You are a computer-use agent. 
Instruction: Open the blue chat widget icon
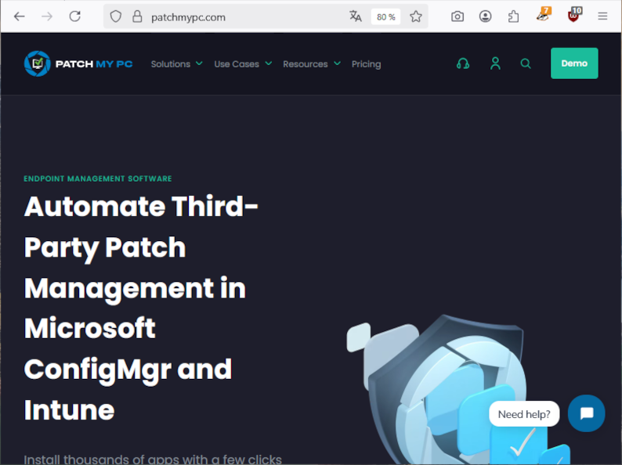click(586, 413)
